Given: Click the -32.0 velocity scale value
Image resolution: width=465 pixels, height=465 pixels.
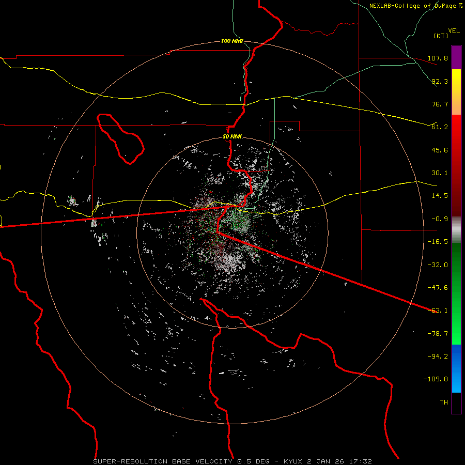Looking at the screenshot, I should pyautogui.click(x=438, y=265).
